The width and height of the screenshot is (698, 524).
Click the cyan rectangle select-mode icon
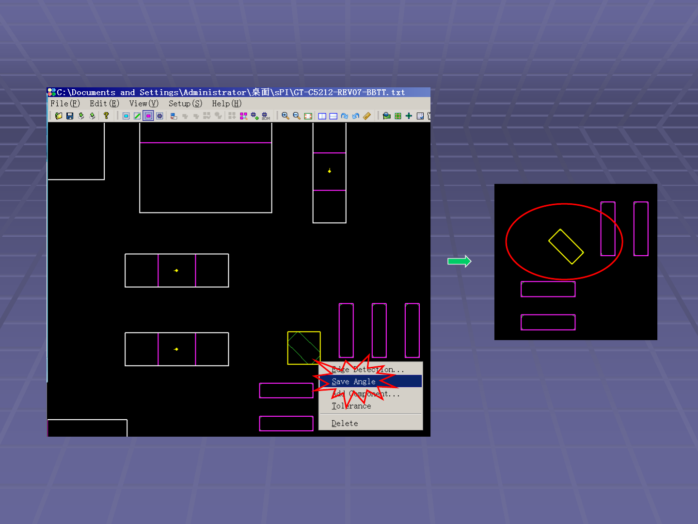(126, 116)
